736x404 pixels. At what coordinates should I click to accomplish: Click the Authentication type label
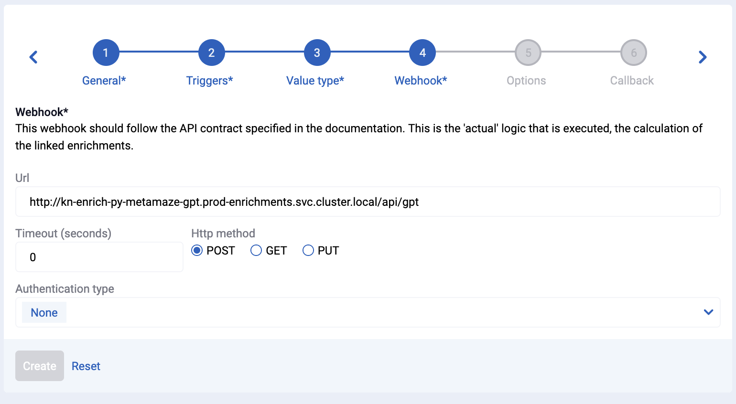click(x=65, y=289)
